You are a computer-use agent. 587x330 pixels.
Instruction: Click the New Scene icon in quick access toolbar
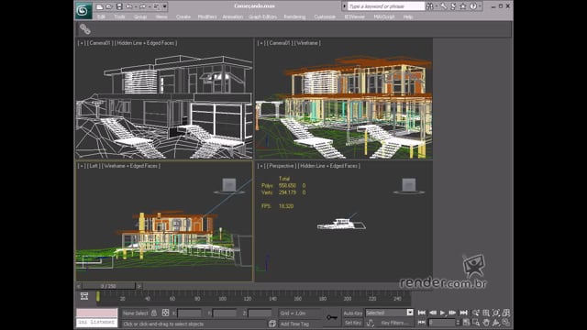click(x=99, y=6)
